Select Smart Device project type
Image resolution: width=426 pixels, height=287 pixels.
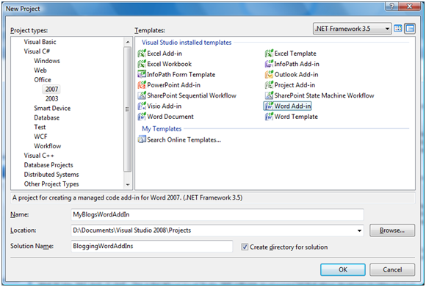(52, 108)
